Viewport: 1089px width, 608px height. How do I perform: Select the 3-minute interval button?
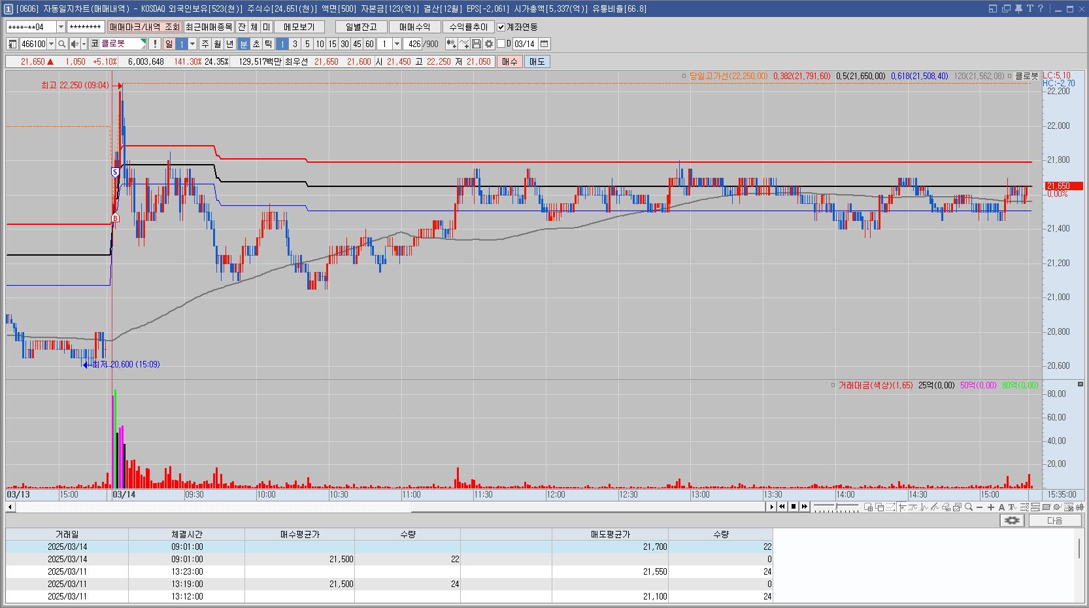click(x=295, y=44)
